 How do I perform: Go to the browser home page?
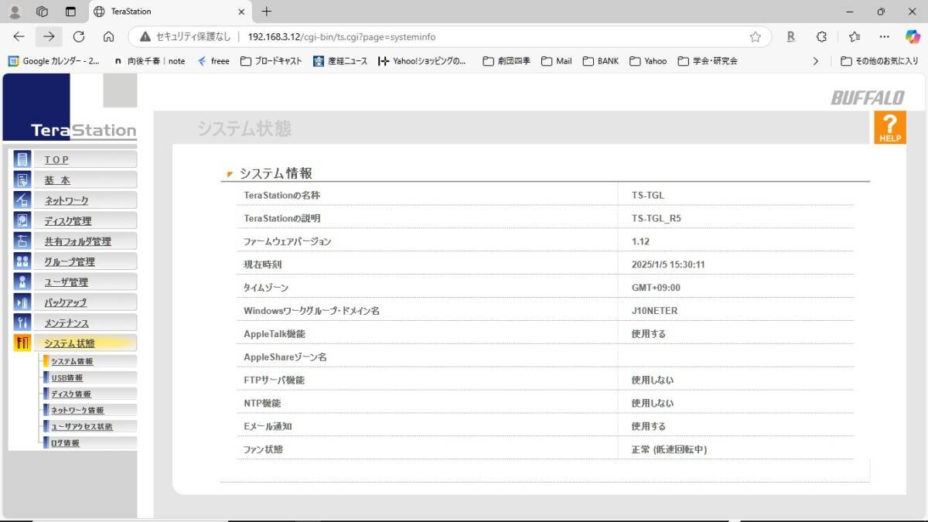(x=108, y=36)
